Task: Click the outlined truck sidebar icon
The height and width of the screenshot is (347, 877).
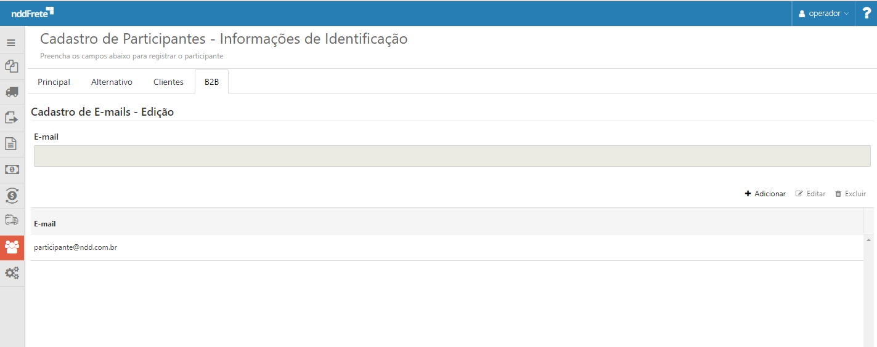Action: [x=11, y=220]
